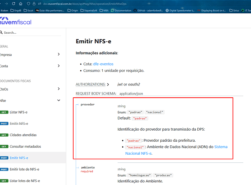Image resolution: width=251 pixels, height=185 pixels.
Task: Expand the CteOs sidebar section
Action: [30, 89]
